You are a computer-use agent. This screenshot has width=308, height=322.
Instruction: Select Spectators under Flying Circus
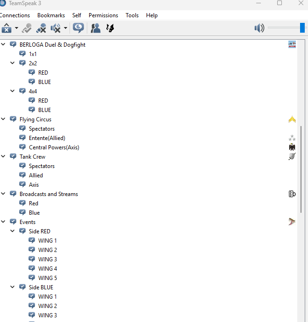pyautogui.click(x=42, y=129)
